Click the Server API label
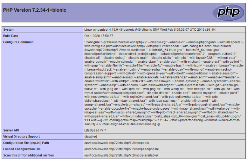 [x=11, y=130]
